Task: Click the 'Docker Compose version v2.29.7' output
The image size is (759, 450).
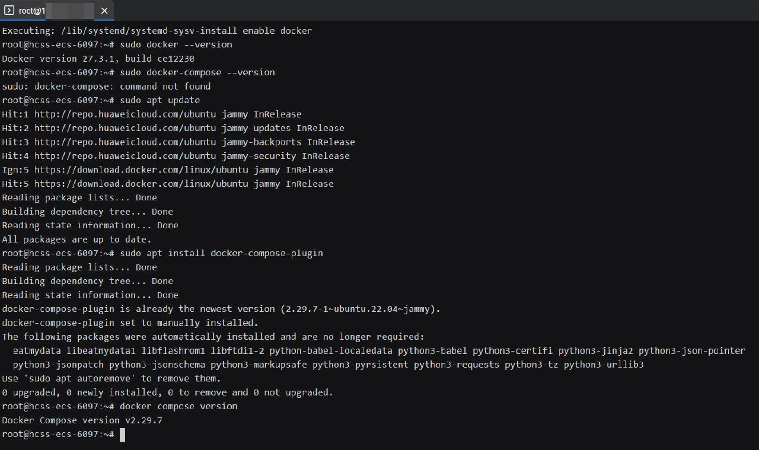Action: (x=82, y=420)
